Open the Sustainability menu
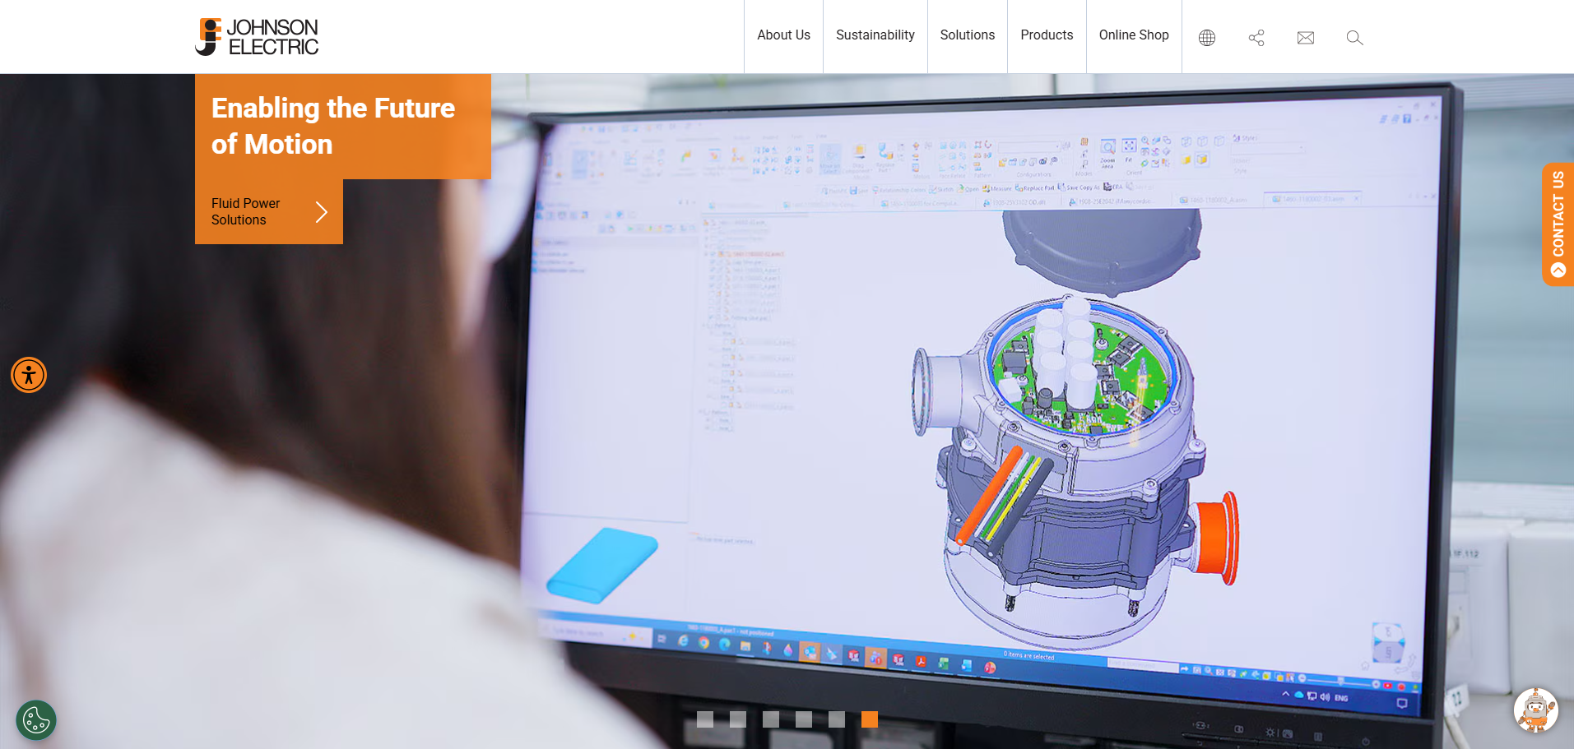This screenshot has width=1574, height=749. 875,35
